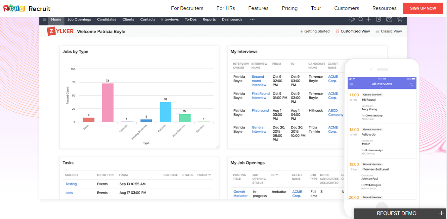
Task: Open the General Interview link in My Interviews
Action: tap(259, 129)
